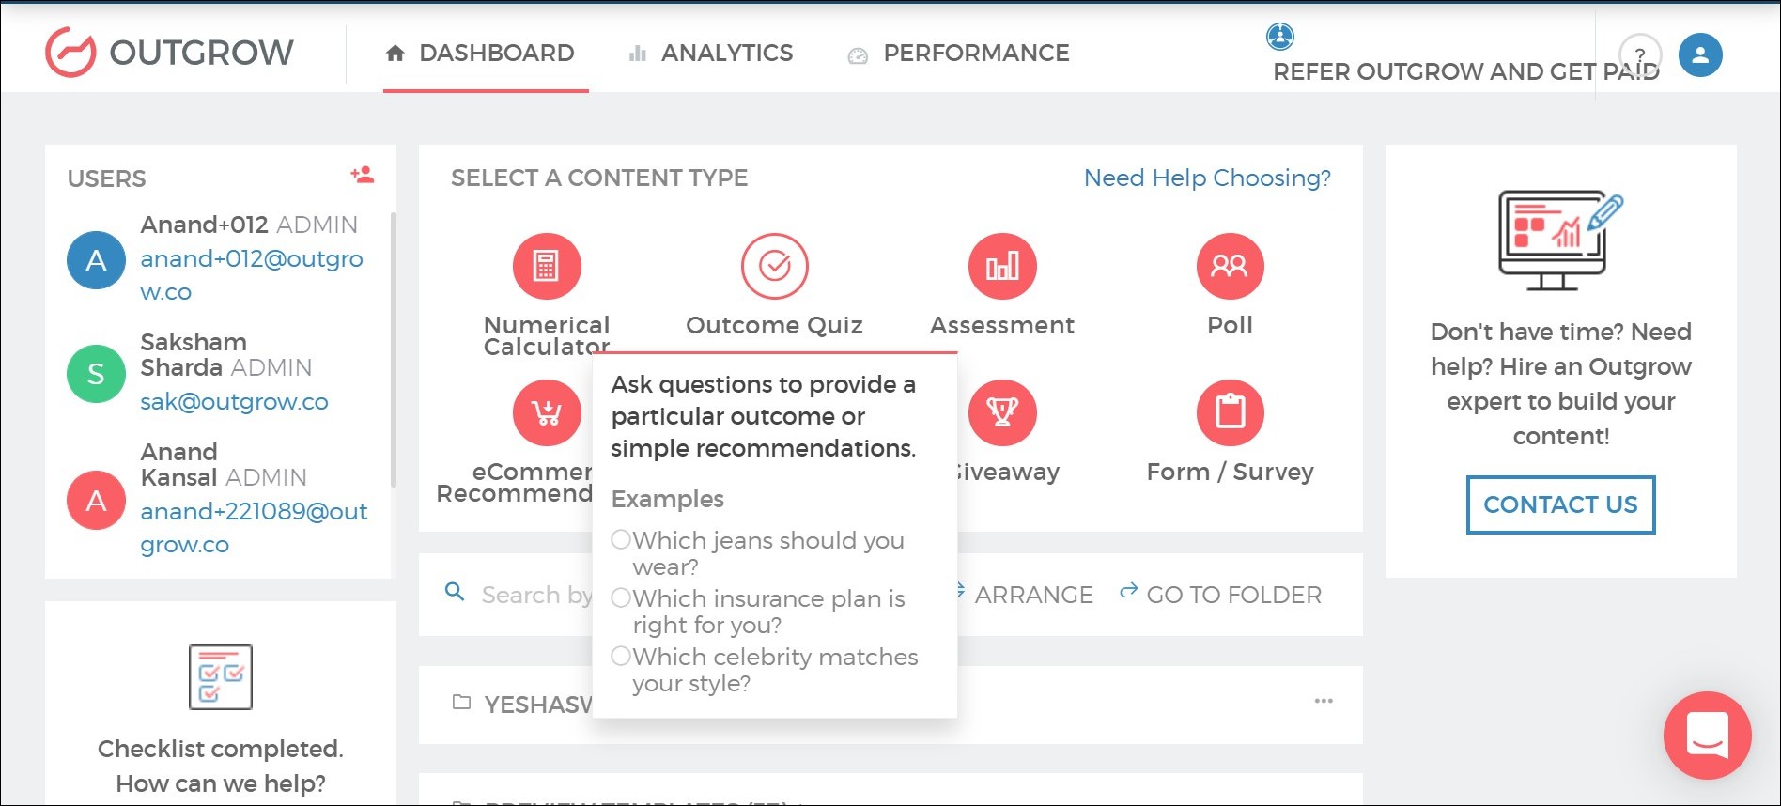Choose the Outcome Quiz icon

pos(775,267)
